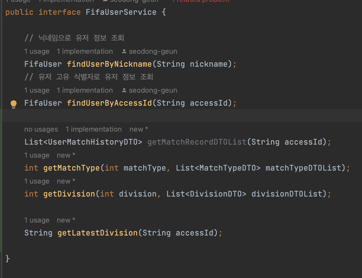Click 'new *' hint above getLatestDivision

pyautogui.click(x=66, y=220)
